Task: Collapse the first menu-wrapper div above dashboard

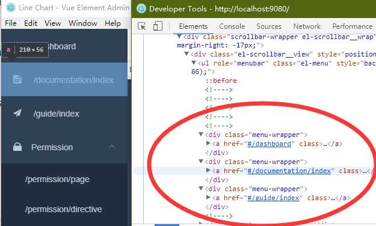Action: pos(201,134)
